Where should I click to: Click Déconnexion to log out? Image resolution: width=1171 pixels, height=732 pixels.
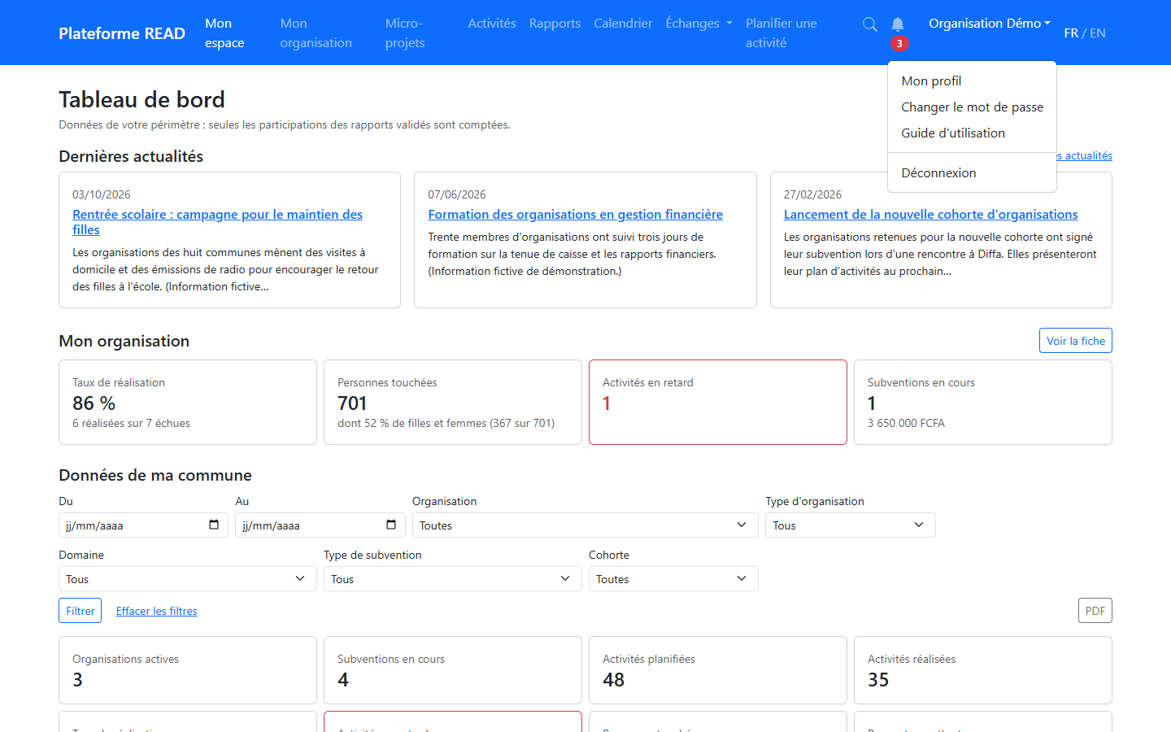pos(973,173)
